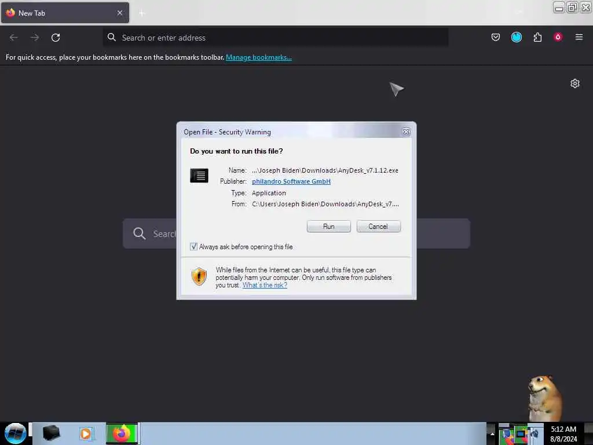Screen dimensions: 593x445
Task: Open the Firefox hamburger application menu
Action: 579,37
